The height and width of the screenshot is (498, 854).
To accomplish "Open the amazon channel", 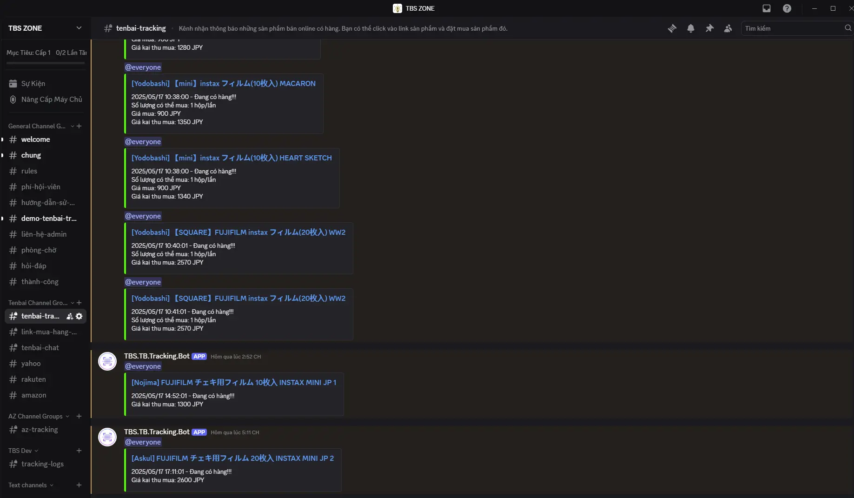I will coord(46,395).
